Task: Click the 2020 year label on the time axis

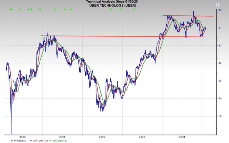Action: 22,137
